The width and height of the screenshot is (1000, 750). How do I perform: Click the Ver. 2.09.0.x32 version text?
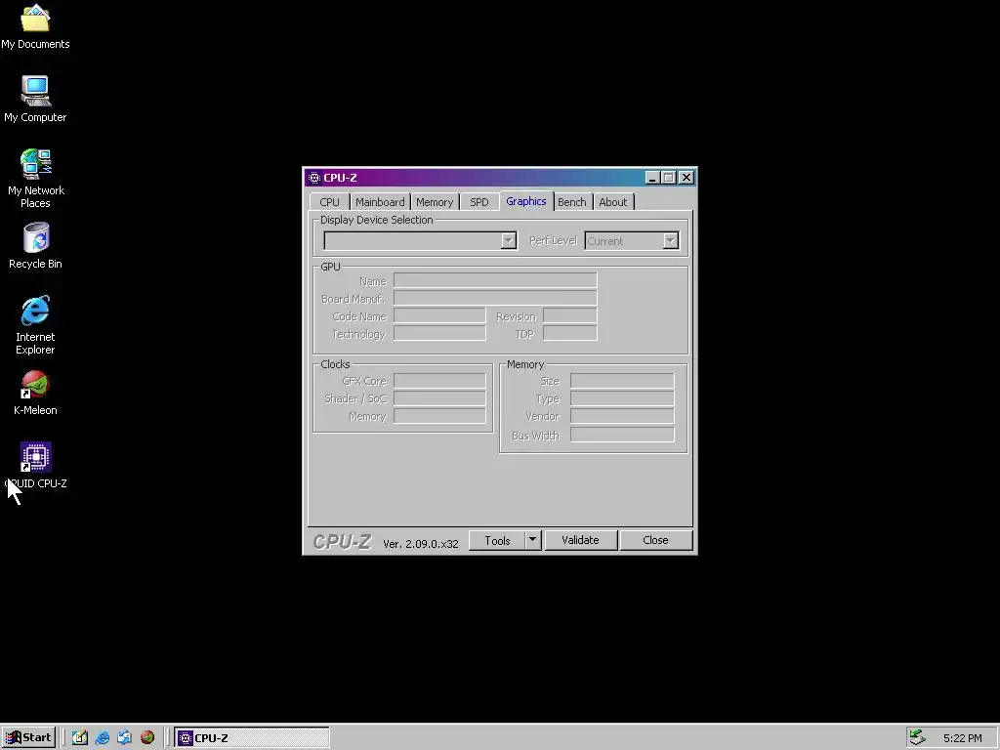[x=420, y=544]
